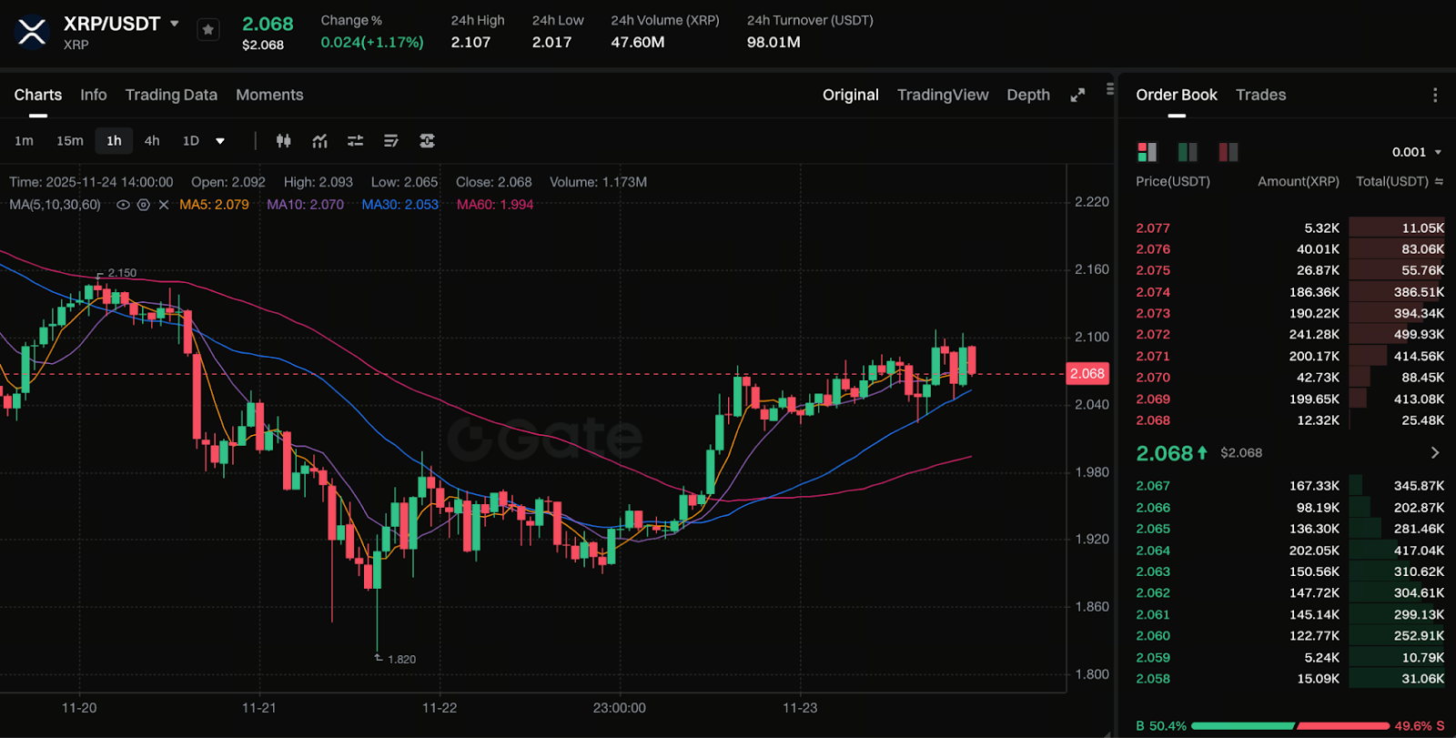Viewport: 1456px width, 738px height.
Task: Show only sell orders in order book
Action: point(1228,152)
